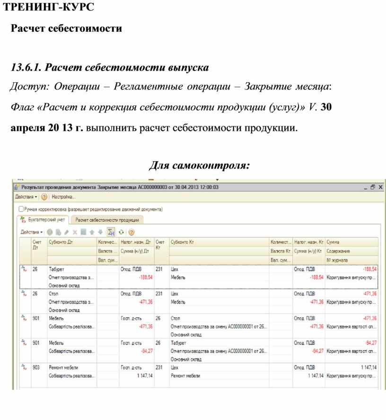The width and height of the screenshot is (386, 420).
Task: Click the Налог. назн. Кт column header
Action: pos(309,242)
